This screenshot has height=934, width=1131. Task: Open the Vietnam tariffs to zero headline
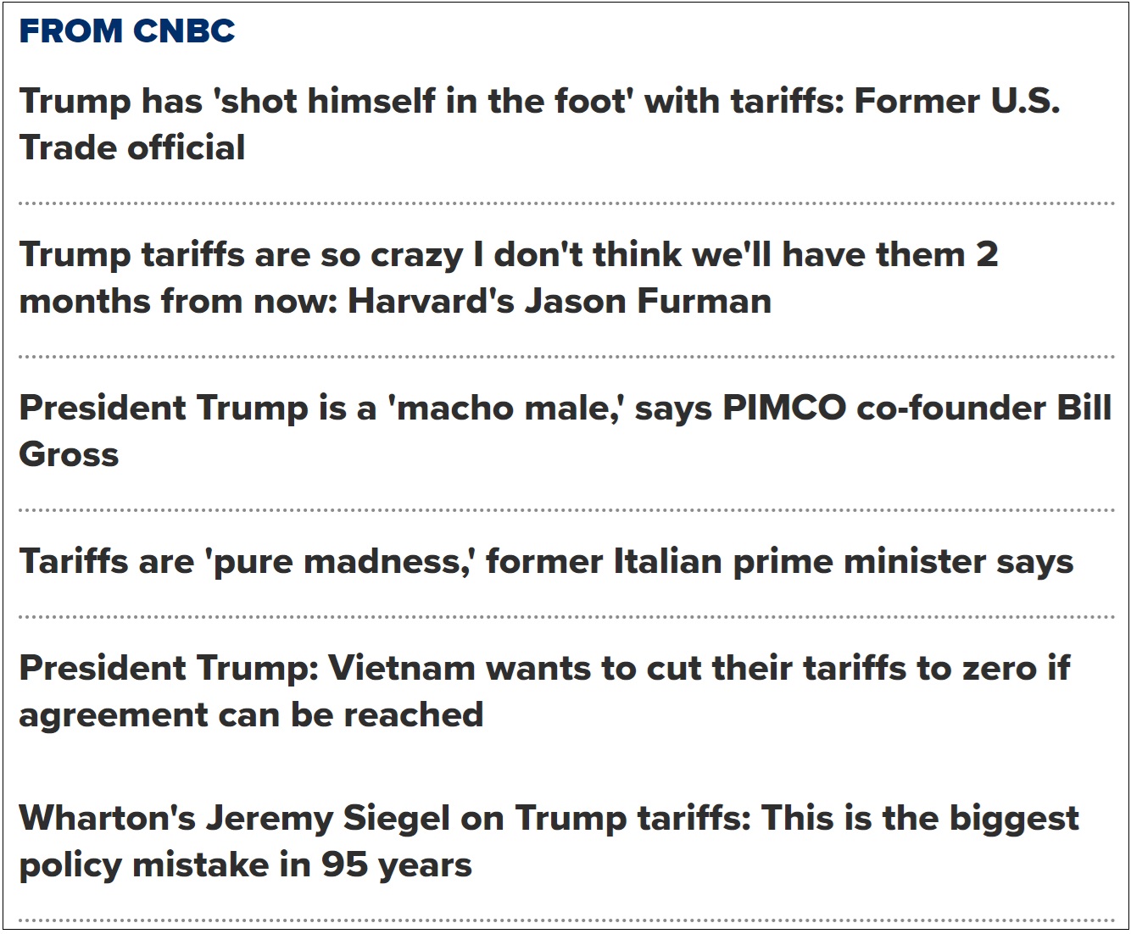(543, 669)
